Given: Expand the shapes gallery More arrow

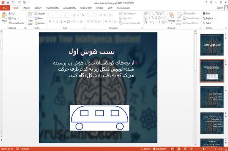Looking at the screenshot, I should click(x=166, y=22).
